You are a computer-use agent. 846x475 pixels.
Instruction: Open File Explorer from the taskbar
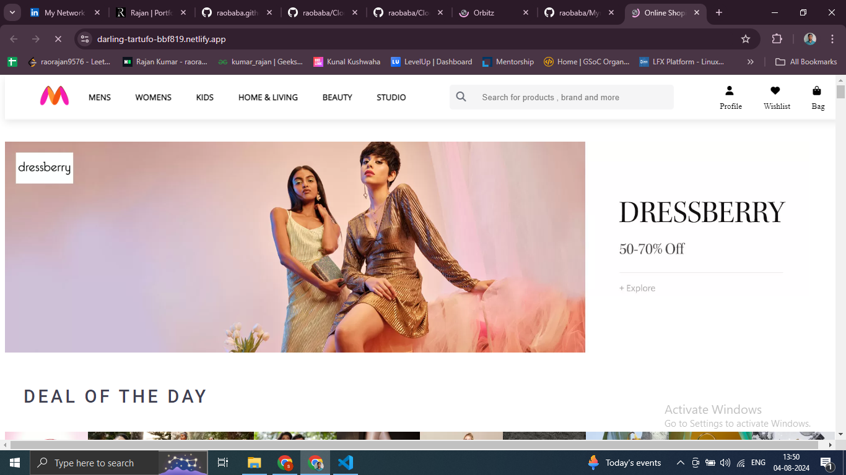(254, 462)
